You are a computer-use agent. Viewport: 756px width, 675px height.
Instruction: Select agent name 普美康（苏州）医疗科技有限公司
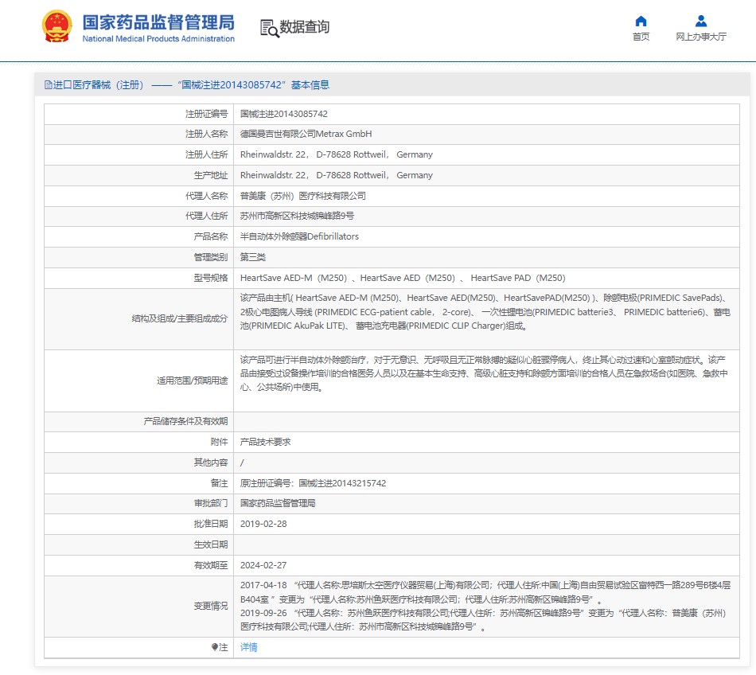pos(302,196)
